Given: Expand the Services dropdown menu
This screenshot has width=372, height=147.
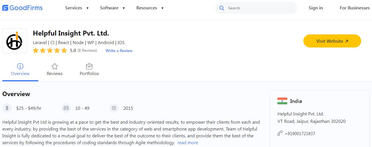Looking at the screenshot, I should pyautogui.click(x=77, y=8).
